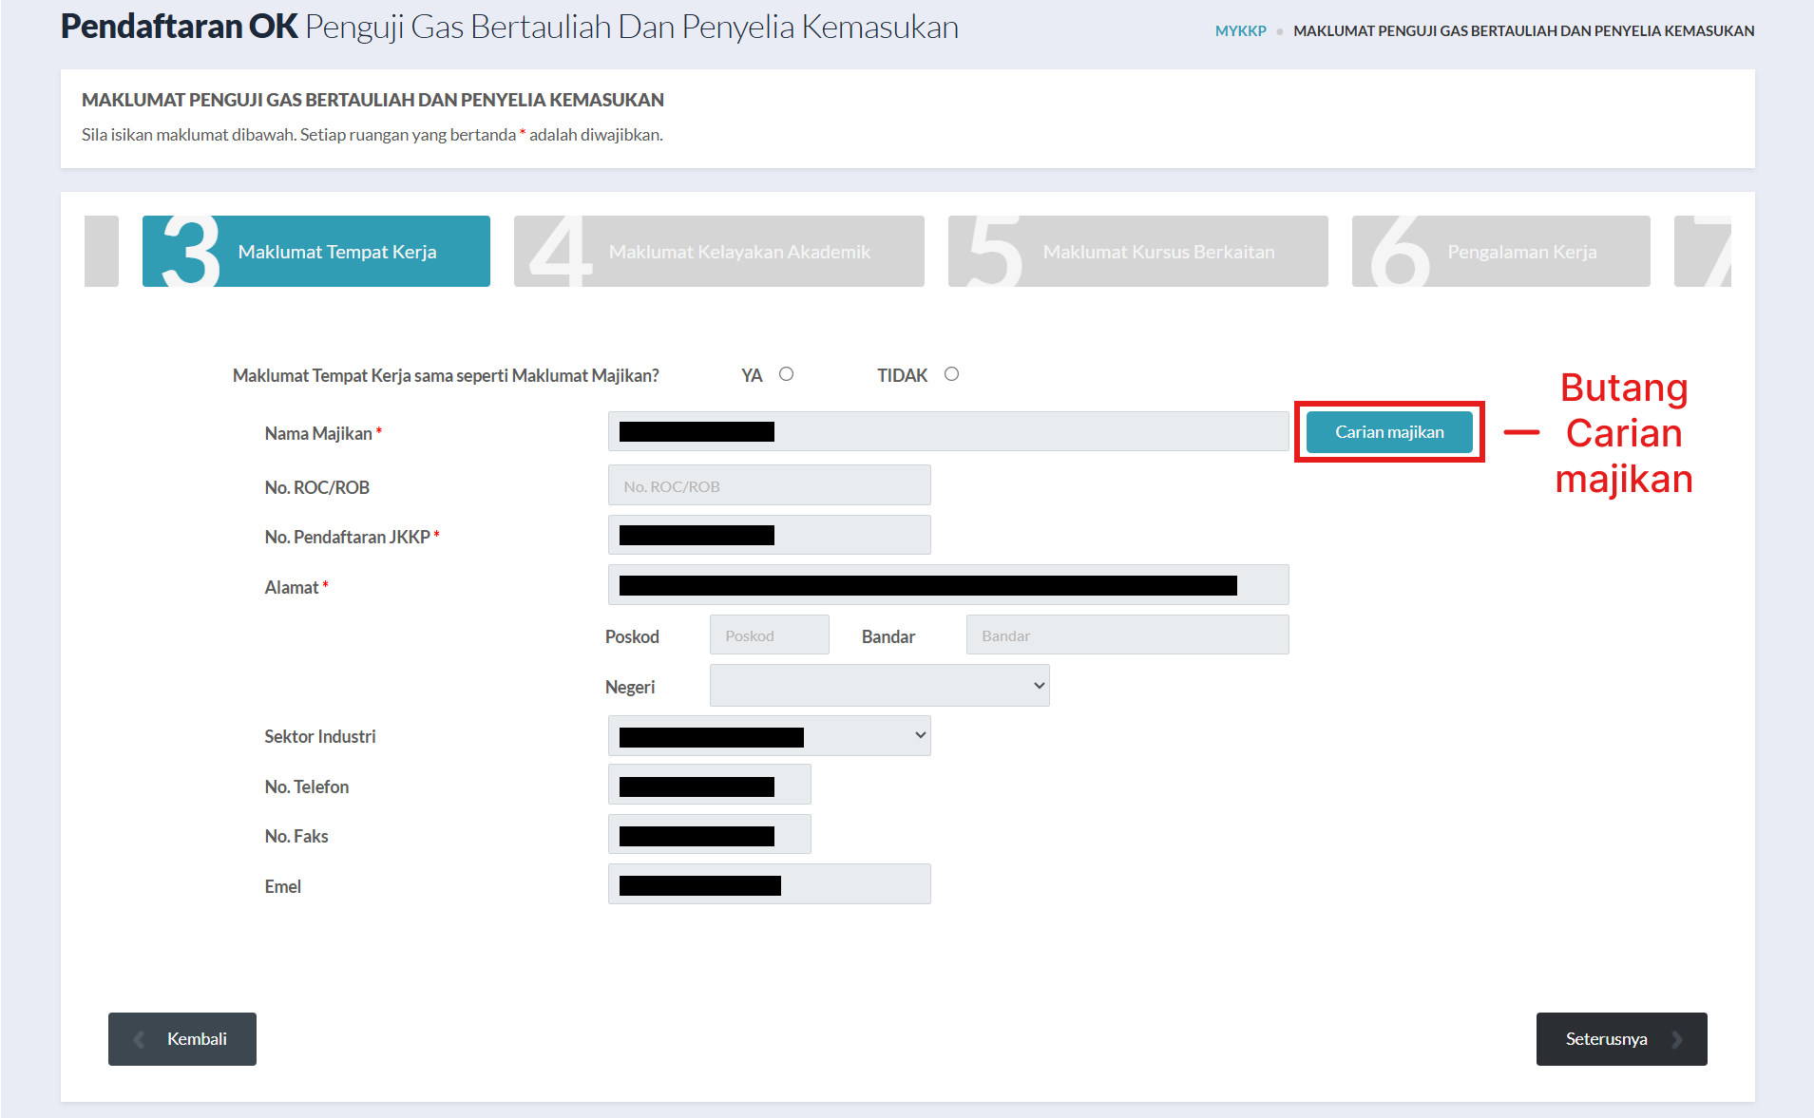Go to step 3 Maklumat Tempat Kerja
The image size is (1814, 1118).
[315, 252]
